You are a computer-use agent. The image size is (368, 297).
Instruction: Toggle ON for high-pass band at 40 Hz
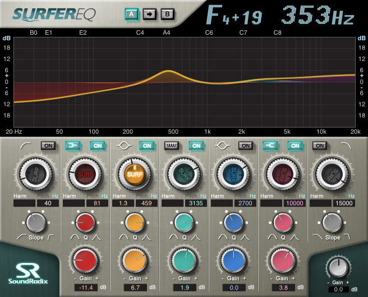pyautogui.click(x=48, y=146)
